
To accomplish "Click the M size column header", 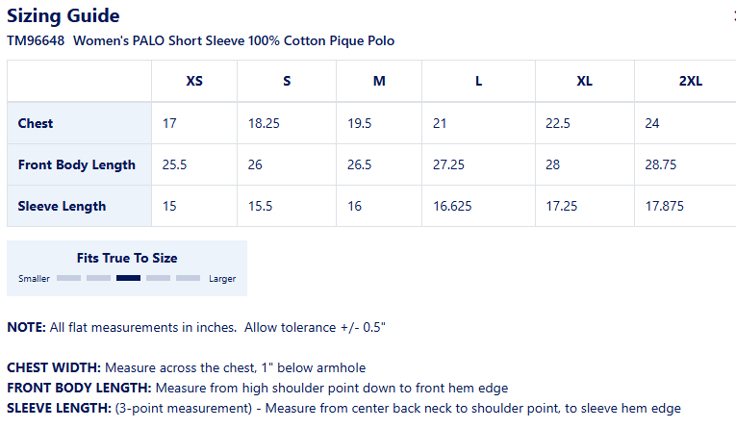I will 379,81.
